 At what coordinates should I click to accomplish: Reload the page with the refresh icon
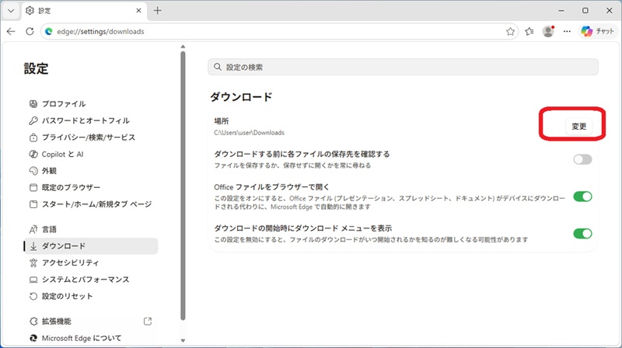[30, 31]
